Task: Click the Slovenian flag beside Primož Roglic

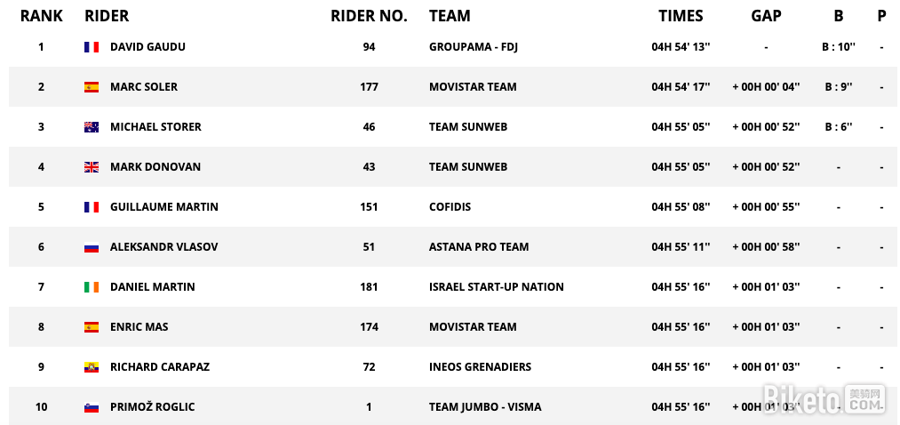Action: click(x=91, y=407)
